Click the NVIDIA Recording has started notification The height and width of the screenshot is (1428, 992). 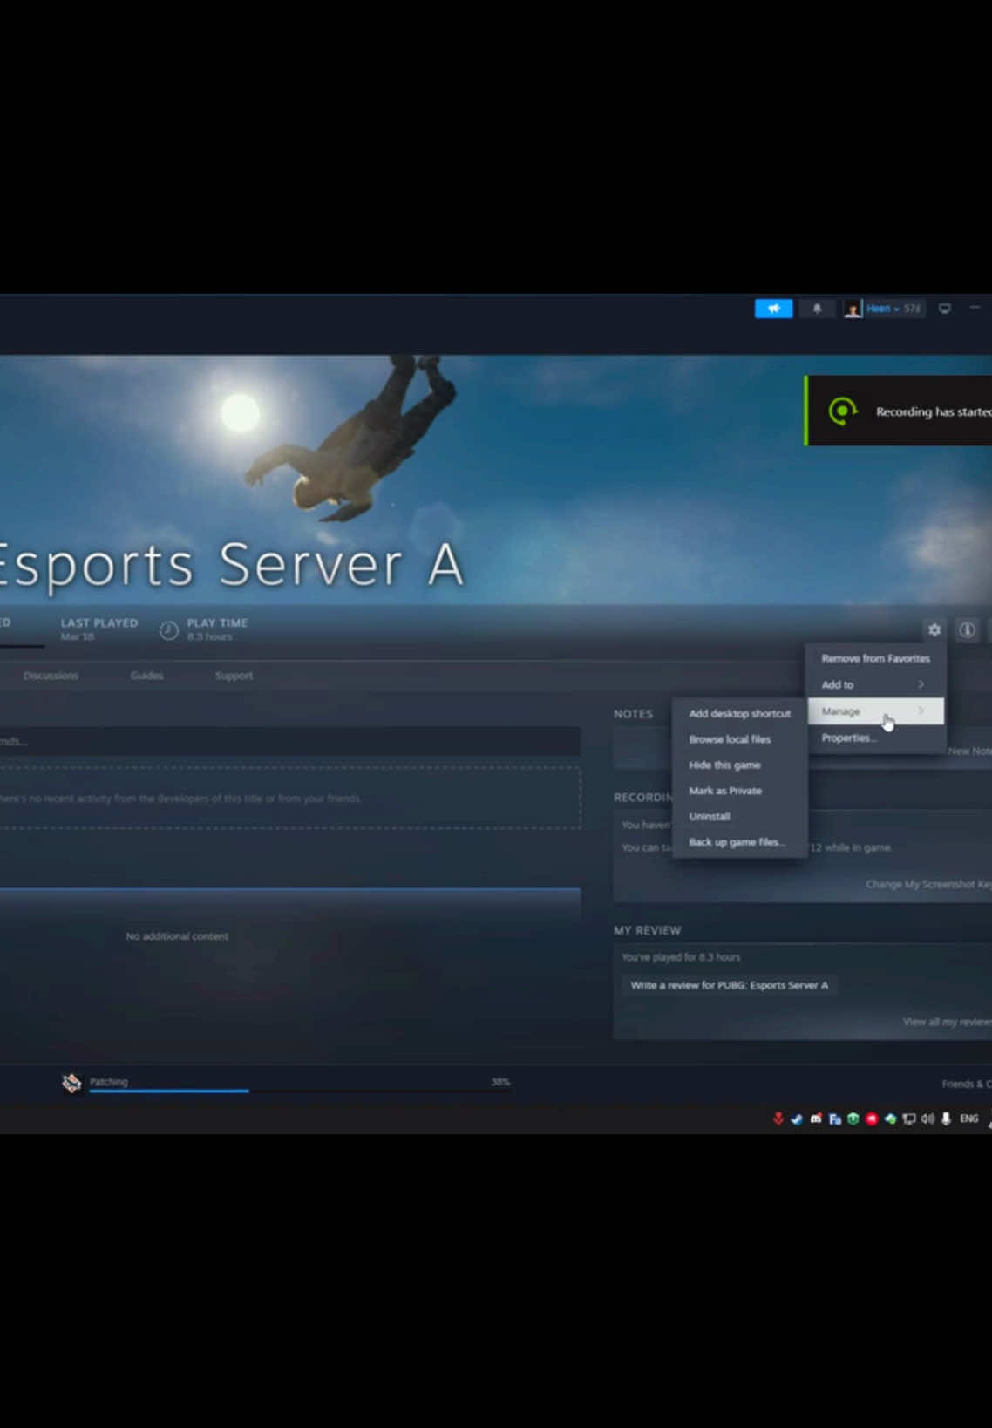tap(899, 411)
